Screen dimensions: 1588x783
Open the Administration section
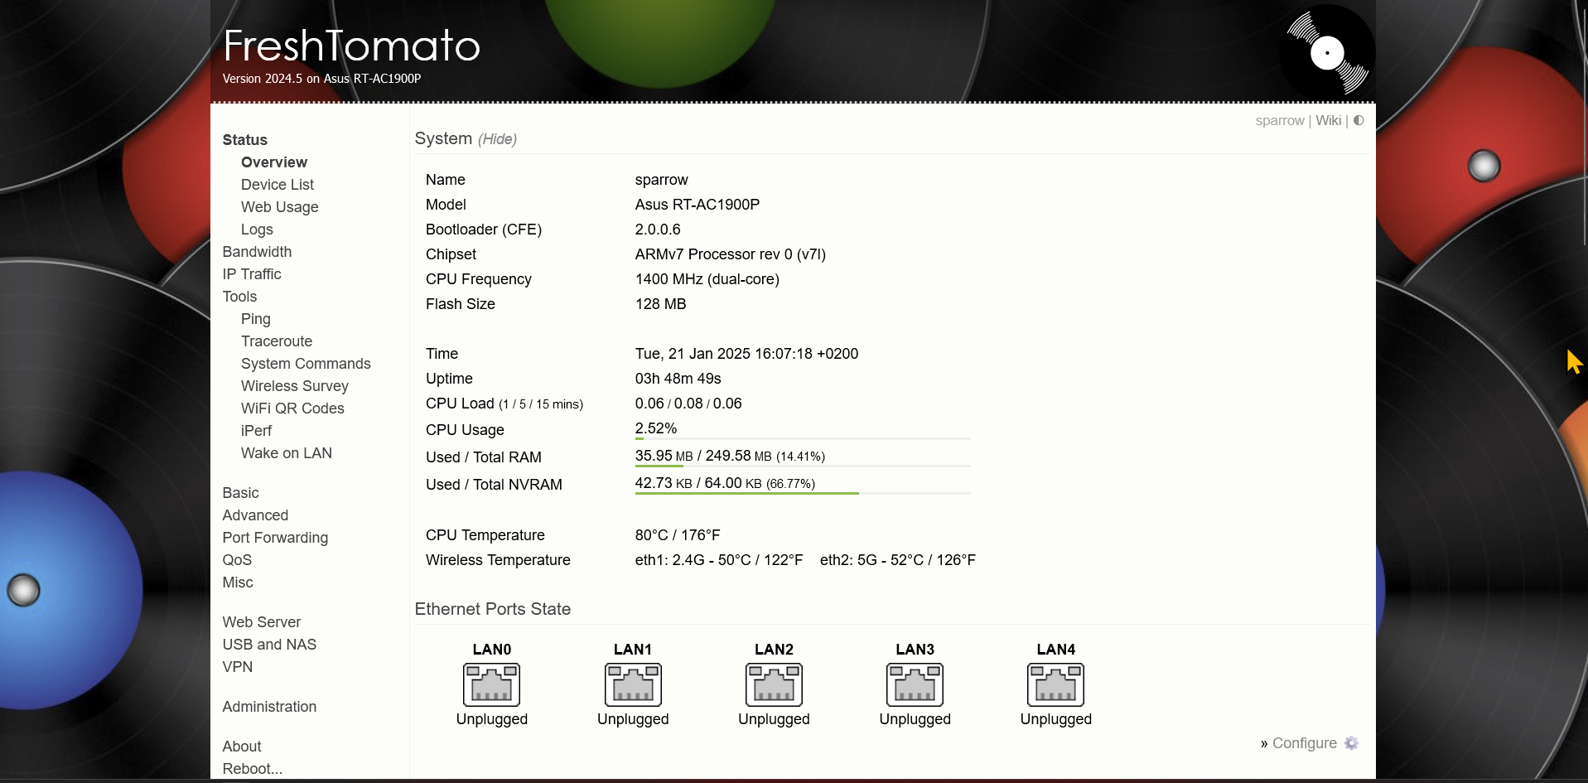click(x=269, y=706)
